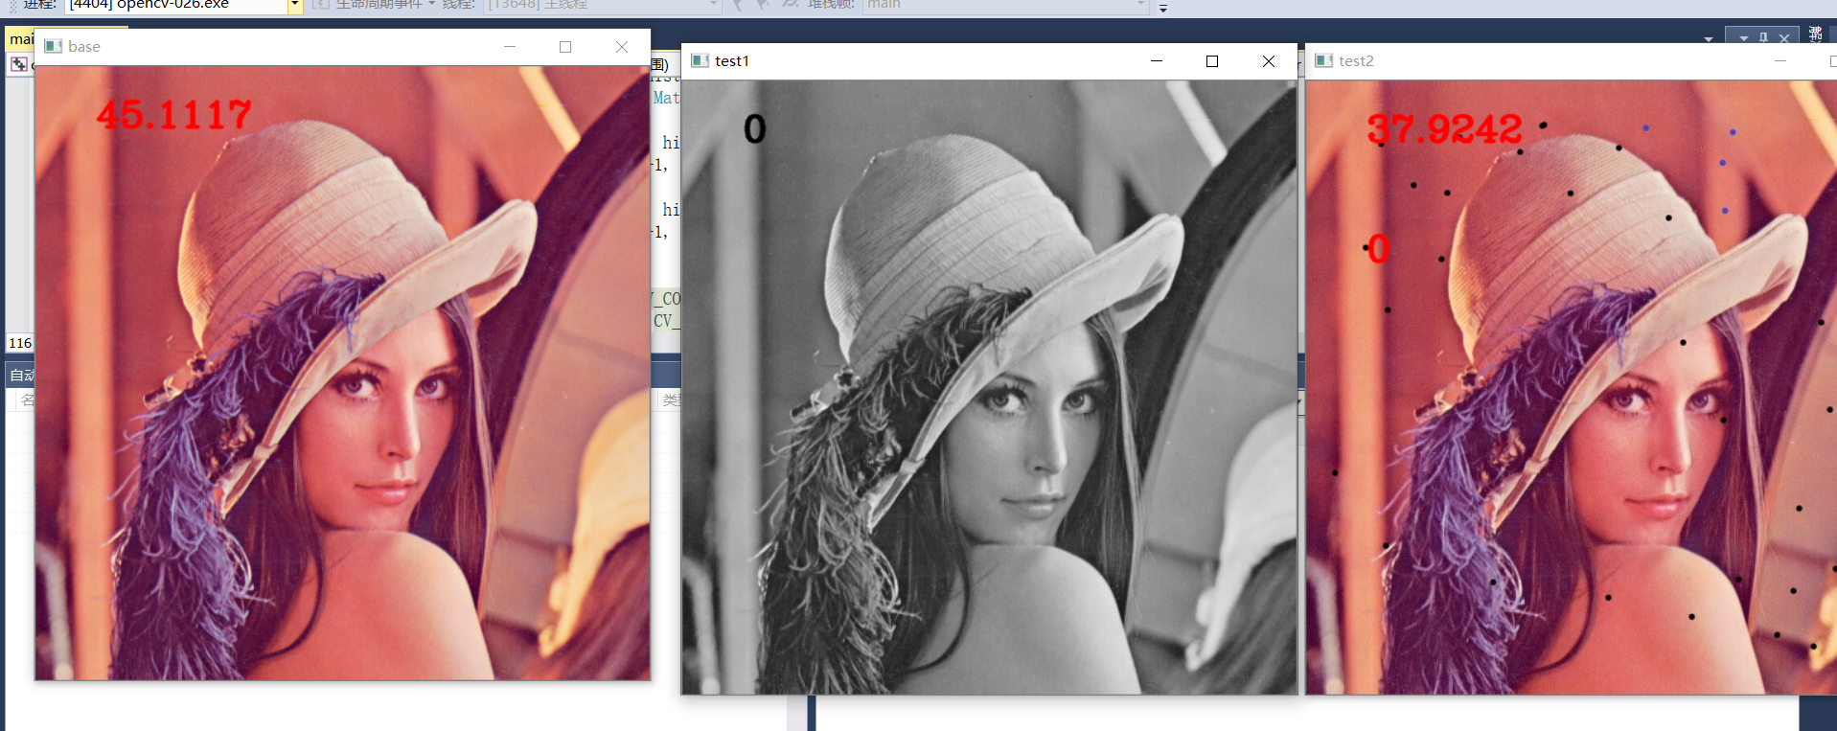Click the 116 zoom value in the editor
Viewport: 1837px width, 731px height.
pyautogui.click(x=20, y=343)
